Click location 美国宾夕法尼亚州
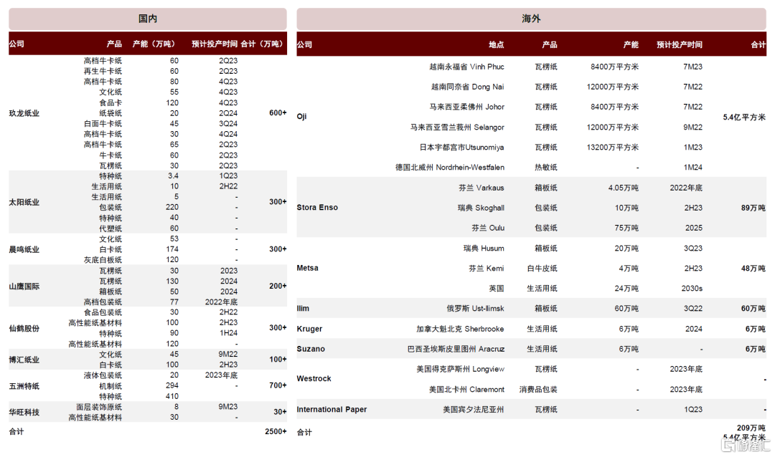The width and height of the screenshot is (775, 457). pyautogui.click(x=474, y=410)
